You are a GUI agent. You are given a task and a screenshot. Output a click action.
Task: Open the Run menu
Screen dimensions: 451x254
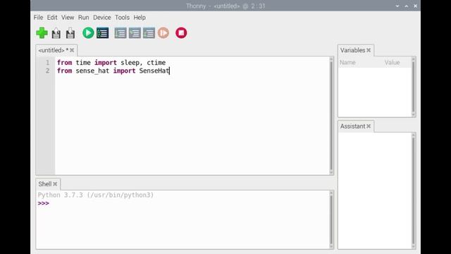pyautogui.click(x=83, y=17)
